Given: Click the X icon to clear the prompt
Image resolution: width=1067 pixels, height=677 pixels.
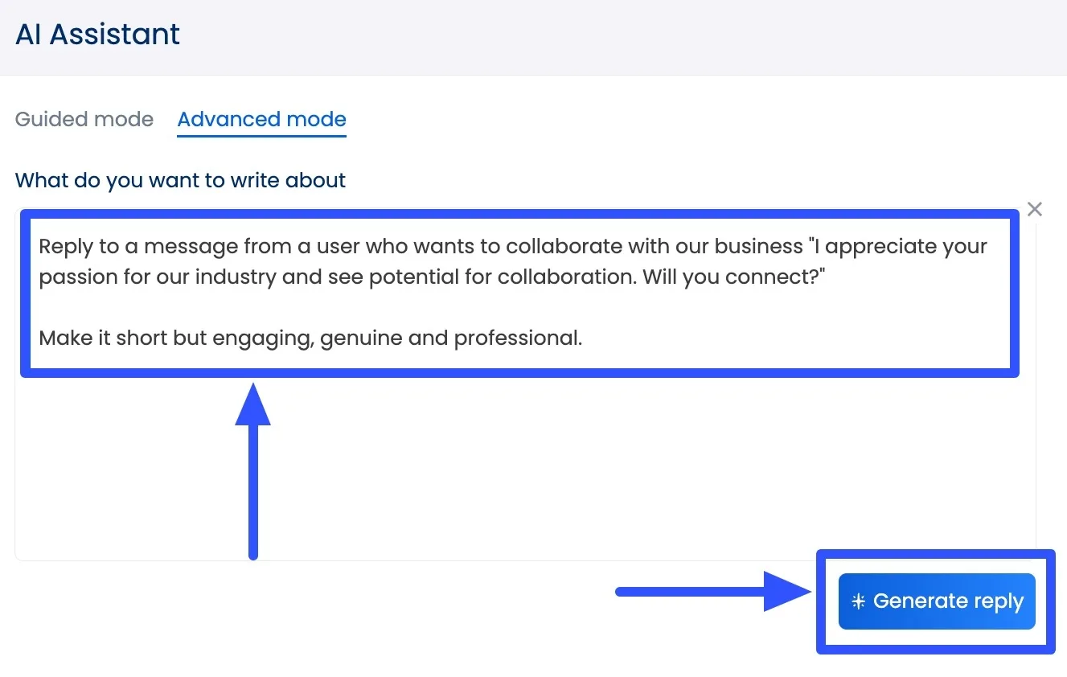Looking at the screenshot, I should [x=1034, y=209].
